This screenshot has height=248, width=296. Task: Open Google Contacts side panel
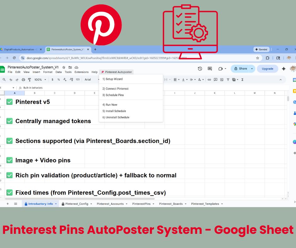point(294,113)
